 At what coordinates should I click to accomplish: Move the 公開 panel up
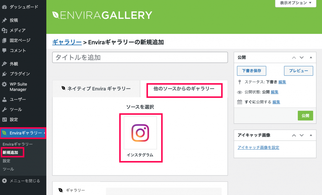coord(294,57)
